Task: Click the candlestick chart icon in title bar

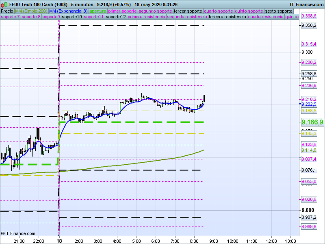Action: pos(4,4)
